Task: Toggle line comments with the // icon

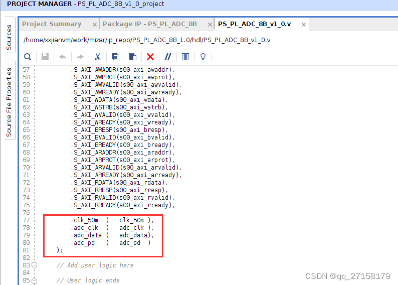Action: pos(168,57)
